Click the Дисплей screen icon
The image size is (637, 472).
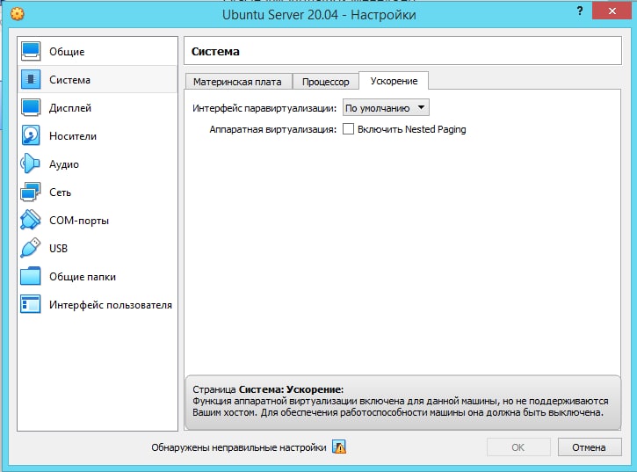31,108
